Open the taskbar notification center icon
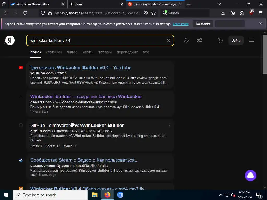 click(x=259, y=195)
